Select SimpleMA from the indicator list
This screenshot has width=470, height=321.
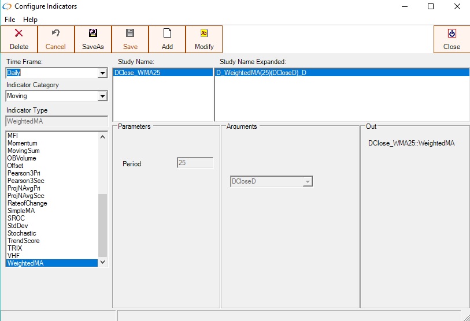click(21, 211)
